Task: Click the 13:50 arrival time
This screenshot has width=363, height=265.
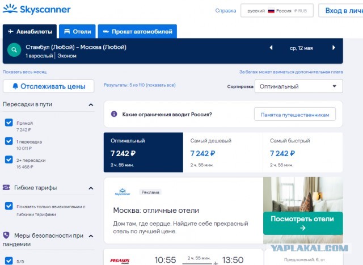Action: 233,260
